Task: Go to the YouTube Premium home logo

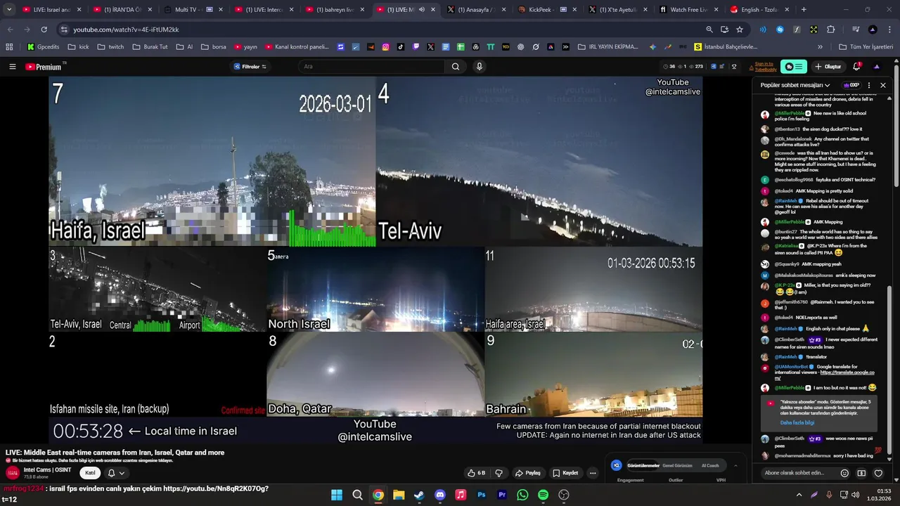Action: [x=45, y=67]
